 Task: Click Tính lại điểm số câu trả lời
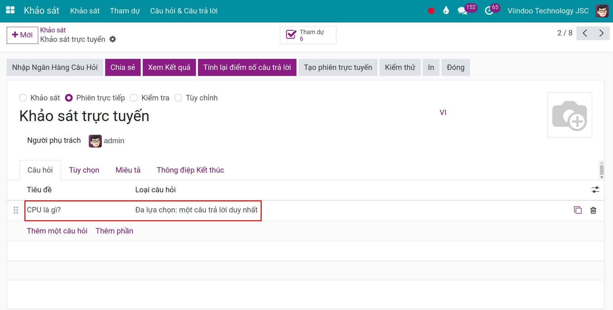click(x=247, y=67)
